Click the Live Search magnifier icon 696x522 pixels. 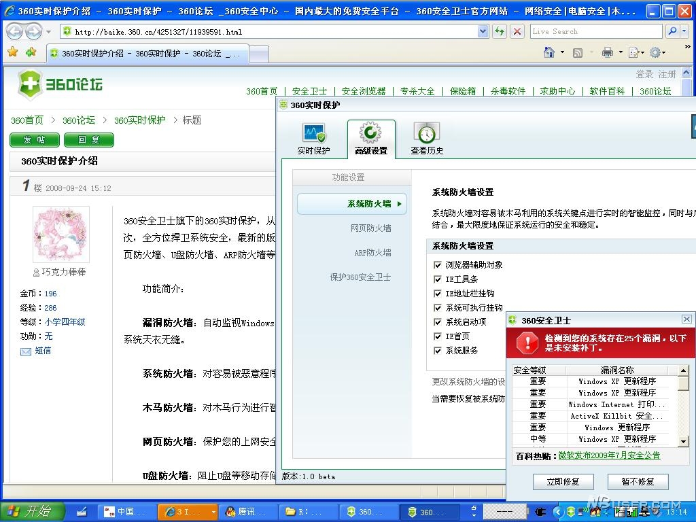tap(672, 31)
